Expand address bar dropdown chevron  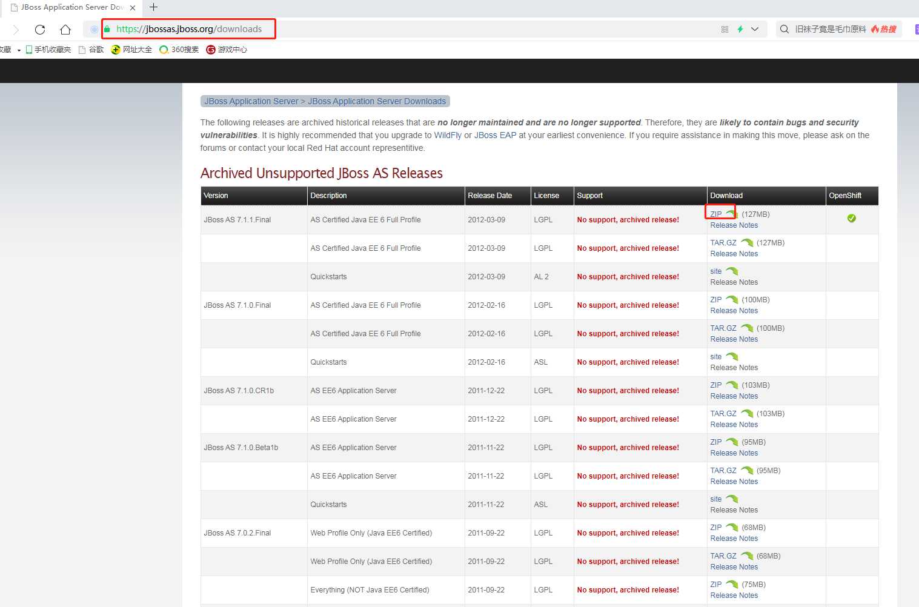(755, 29)
